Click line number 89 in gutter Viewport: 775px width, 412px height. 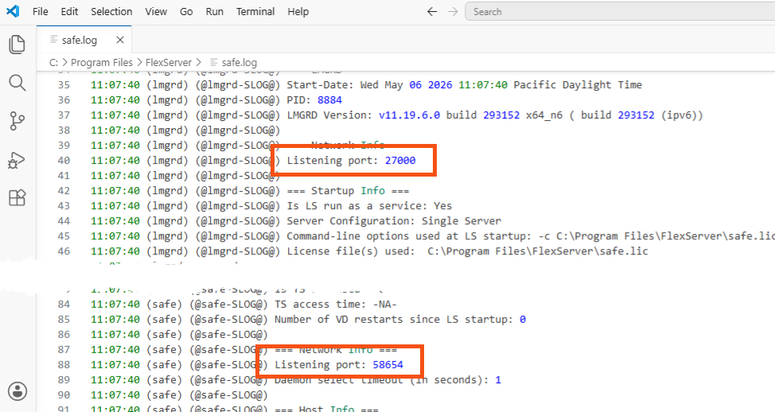64,380
